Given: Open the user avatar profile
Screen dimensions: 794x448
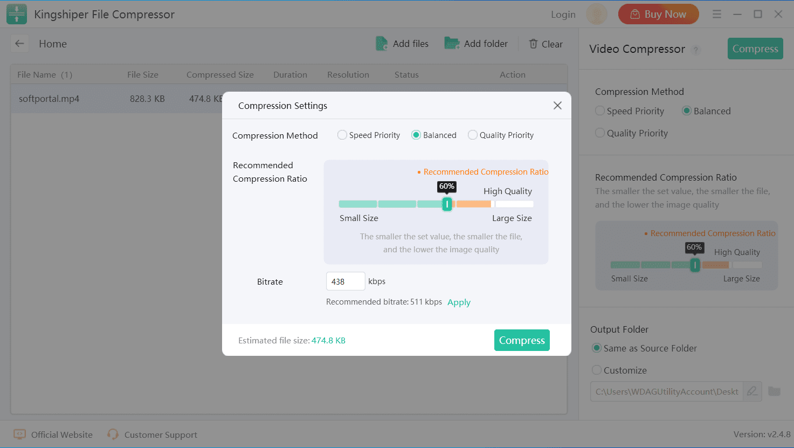Looking at the screenshot, I should [596, 15].
